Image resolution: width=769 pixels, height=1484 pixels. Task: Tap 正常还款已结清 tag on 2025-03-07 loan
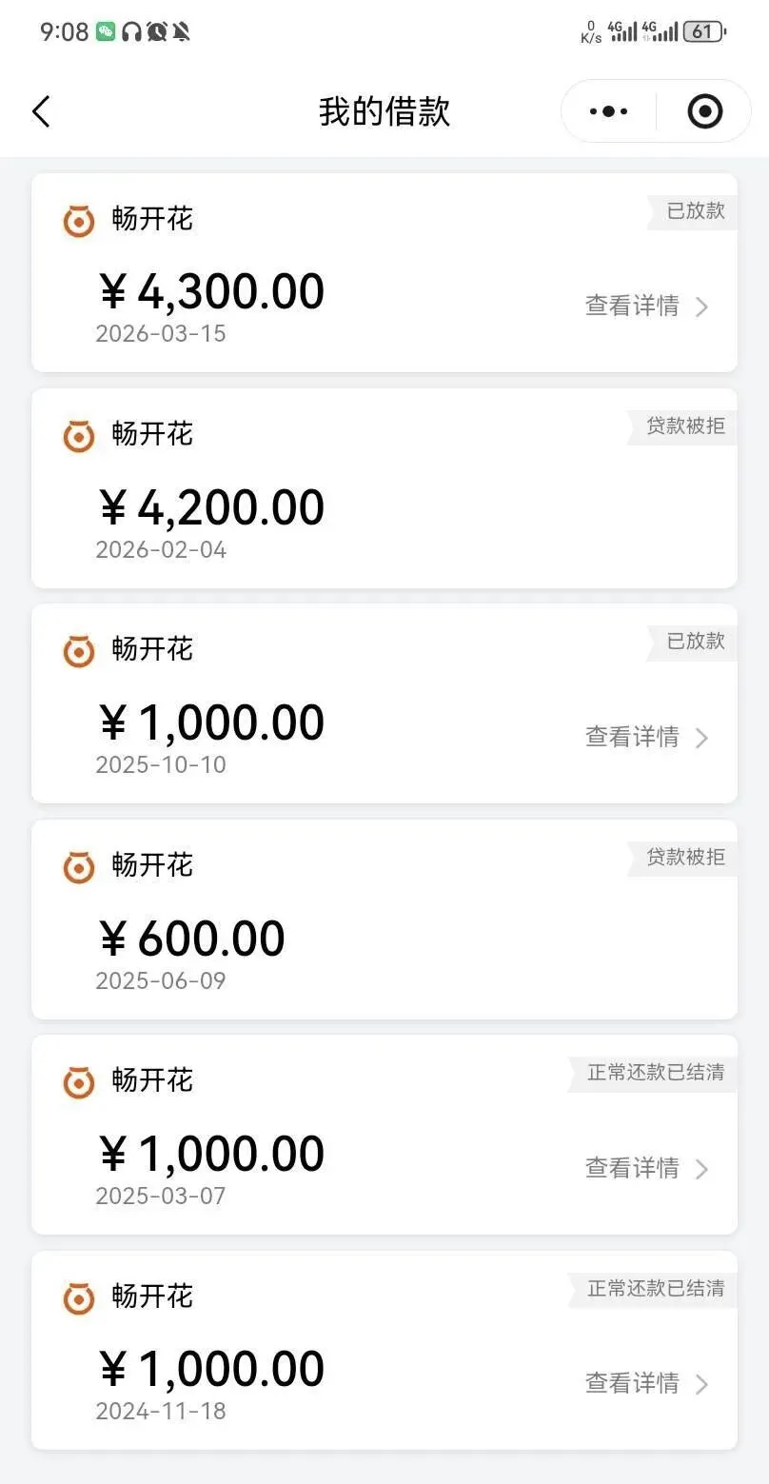pyautogui.click(x=655, y=1073)
